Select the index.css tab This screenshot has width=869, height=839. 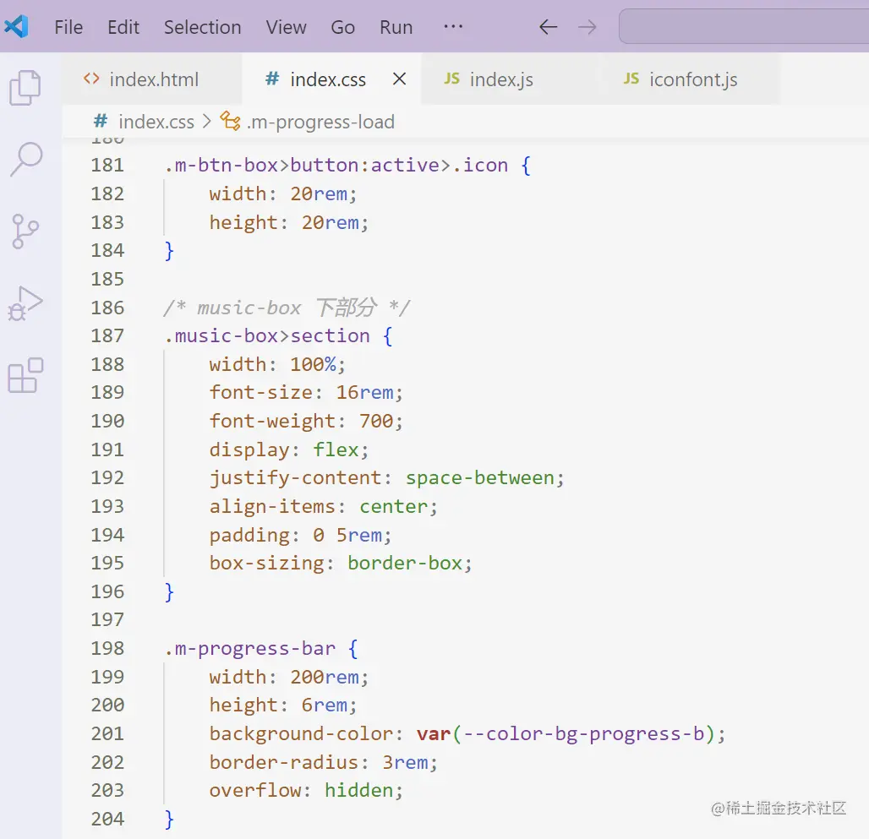click(331, 79)
